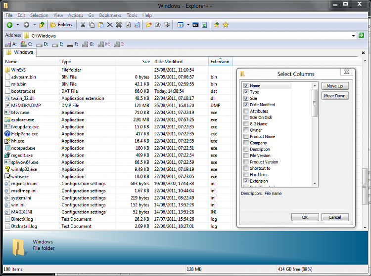Click the Refresh green page icon
Screen dimensions: 371x276
[x=204, y=25]
